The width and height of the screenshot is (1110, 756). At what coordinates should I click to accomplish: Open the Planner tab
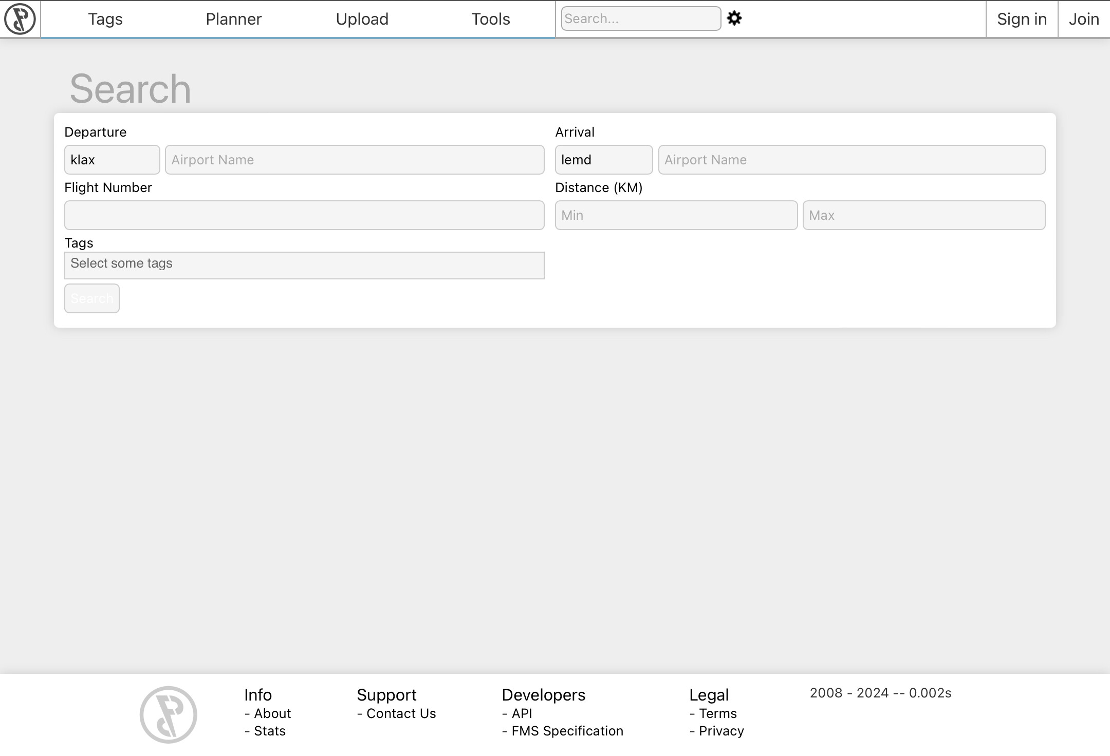coord(233,19)
